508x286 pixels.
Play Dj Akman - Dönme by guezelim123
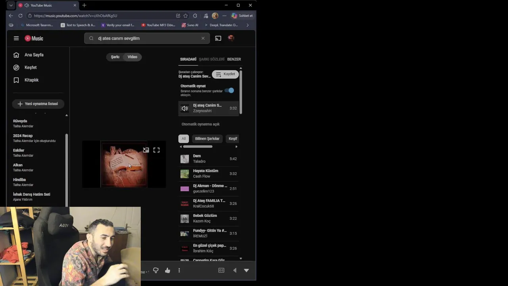pos(208,189)
